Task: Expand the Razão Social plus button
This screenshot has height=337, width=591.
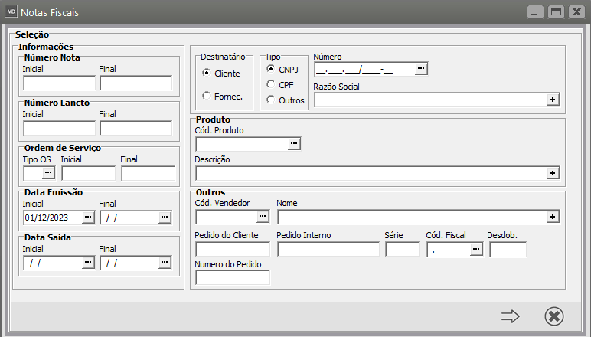Action: 553,100
